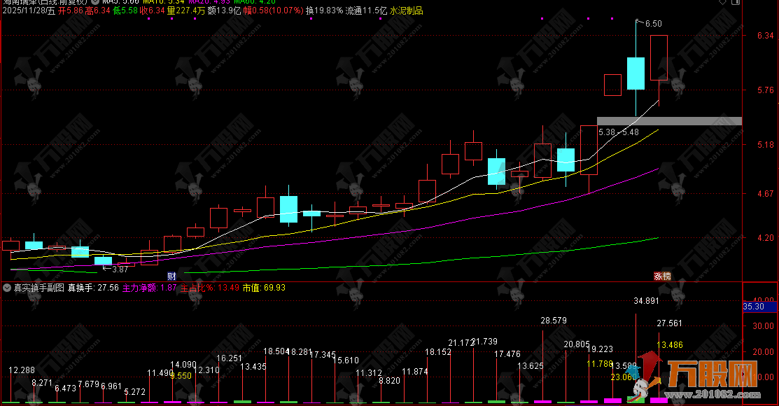This screenshot has height=406, width=779.
Task: Click the 真实换手副图 indicator name
Action: (37, 287)
